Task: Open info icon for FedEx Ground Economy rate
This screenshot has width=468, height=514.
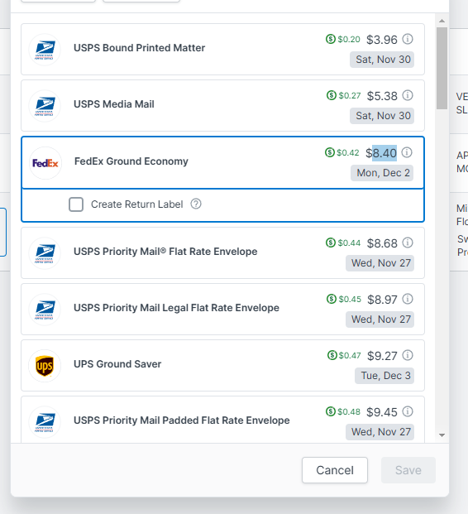Action: pyautogui.click(x=407, y=152)
